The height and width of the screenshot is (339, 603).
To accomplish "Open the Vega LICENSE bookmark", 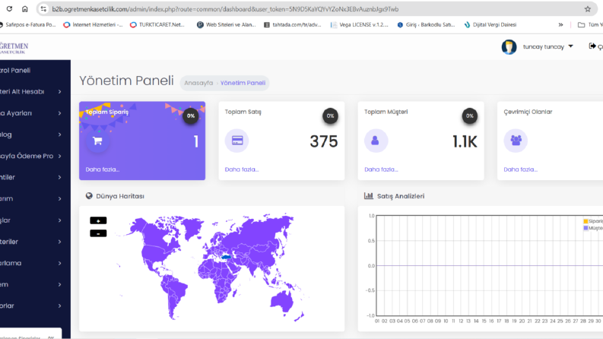I will (360, 24).
